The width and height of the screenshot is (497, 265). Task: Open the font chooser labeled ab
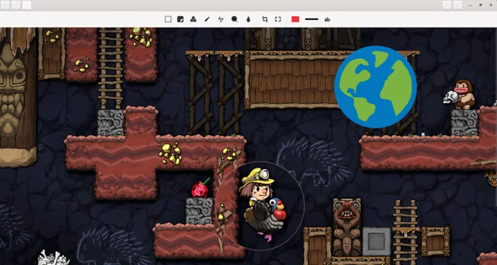click(327, 20)
